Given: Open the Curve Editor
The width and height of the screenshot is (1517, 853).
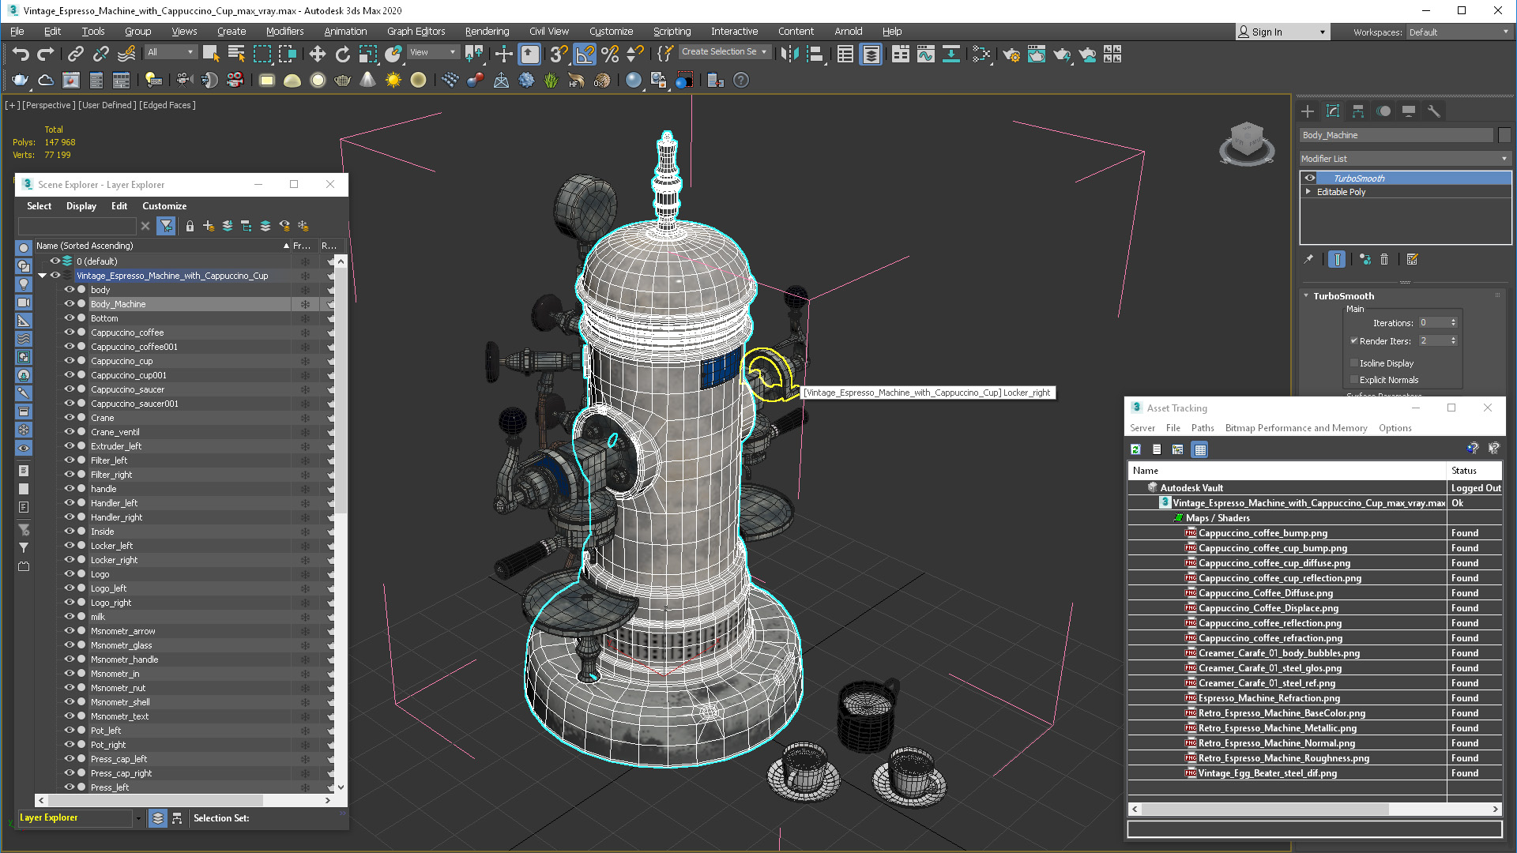Looking at the screenshot, I should tap(925, 54).
